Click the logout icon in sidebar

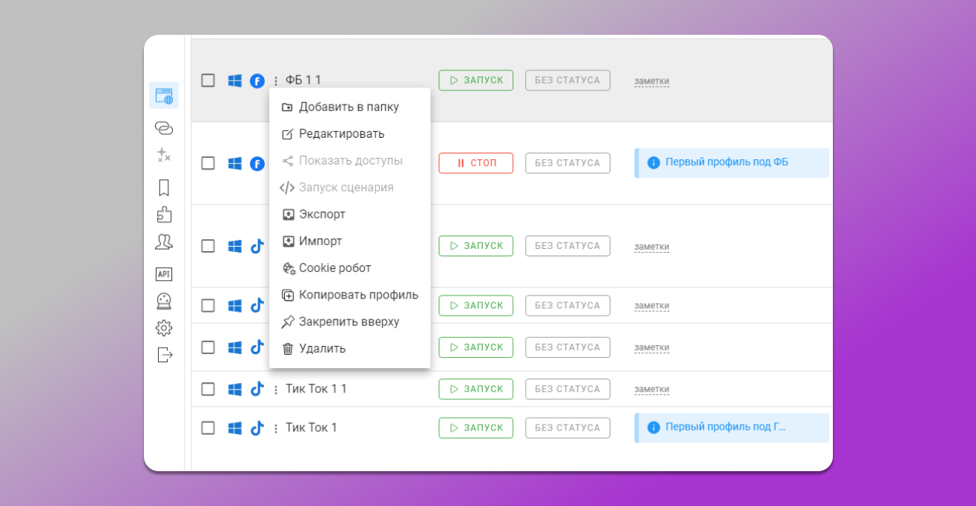click(x=165, y=355)
